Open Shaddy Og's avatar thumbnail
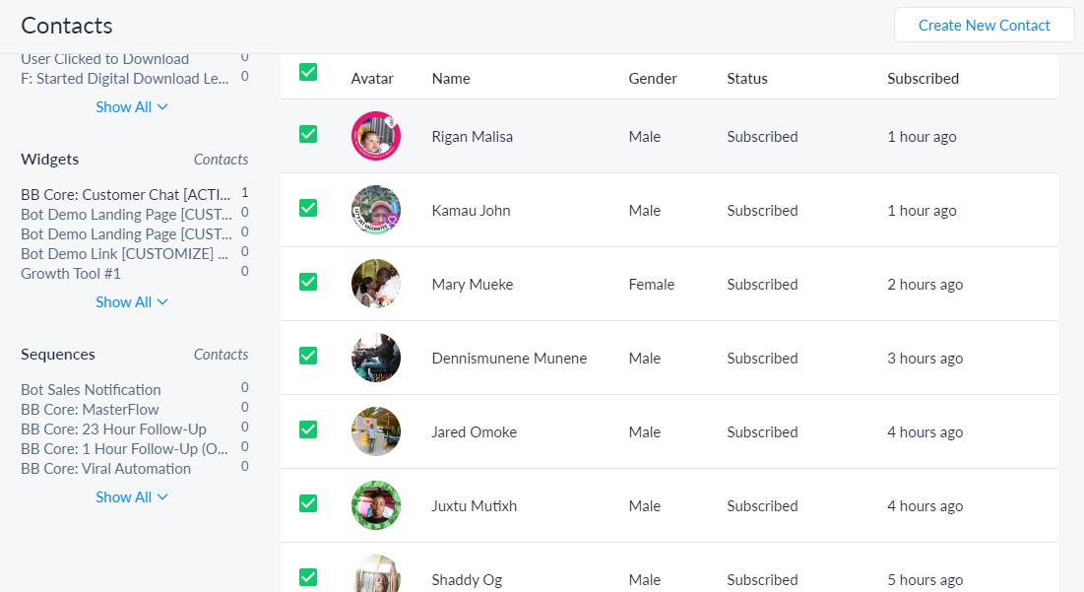Screen dimensions: 1084x592 tap(375, 576)
